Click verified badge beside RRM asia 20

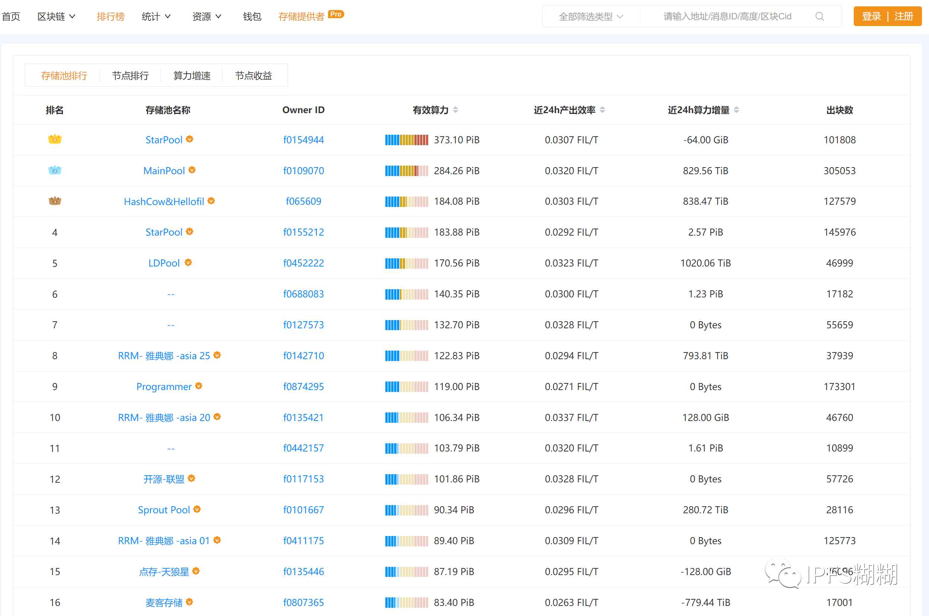click(217, 416)
